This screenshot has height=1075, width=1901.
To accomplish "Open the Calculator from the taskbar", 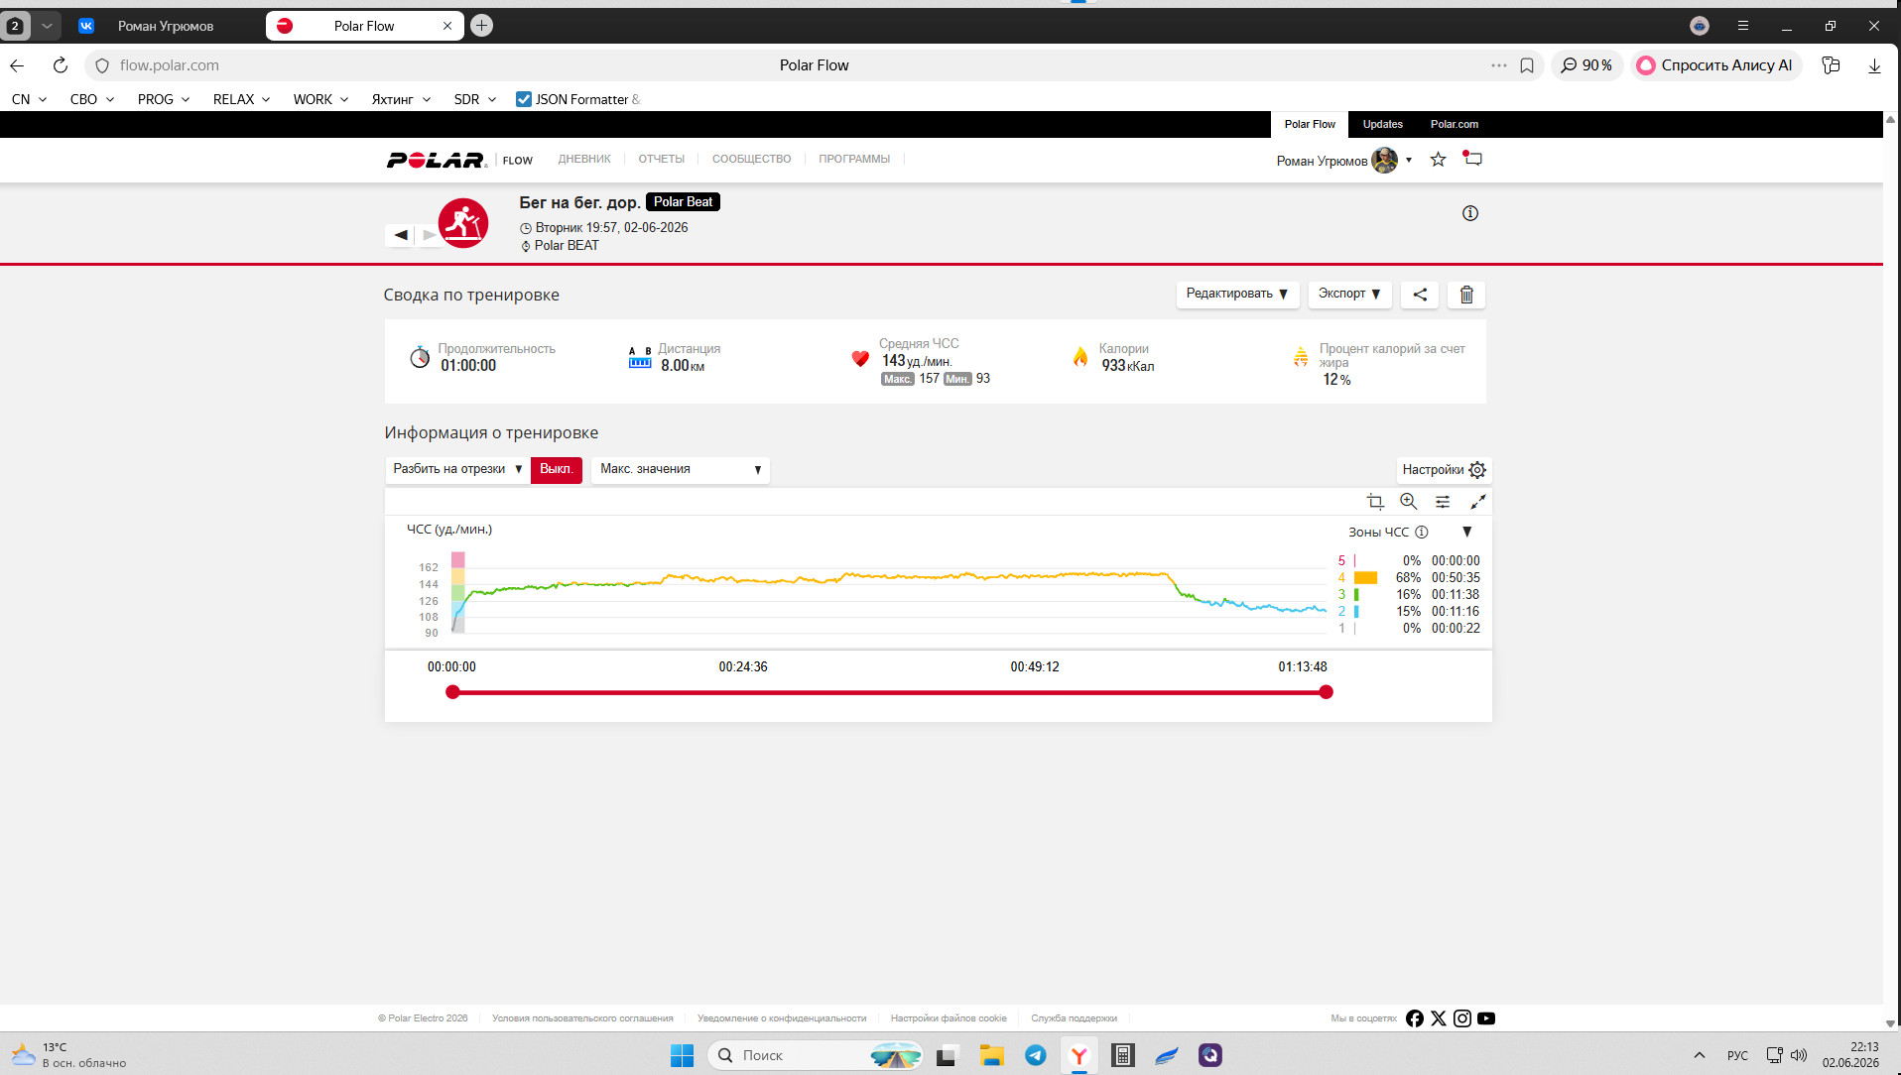I will pyautogui.click(x=1122, y=1055).
